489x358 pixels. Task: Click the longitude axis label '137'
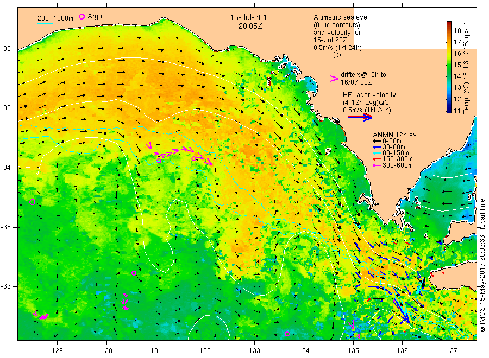click(x=452, y=350)
